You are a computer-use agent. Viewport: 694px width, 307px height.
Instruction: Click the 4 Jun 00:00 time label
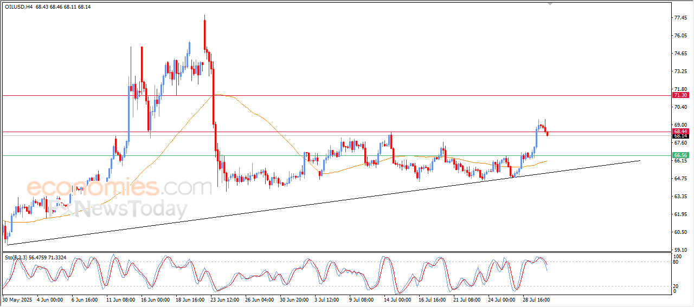click(x=49, y=299)
